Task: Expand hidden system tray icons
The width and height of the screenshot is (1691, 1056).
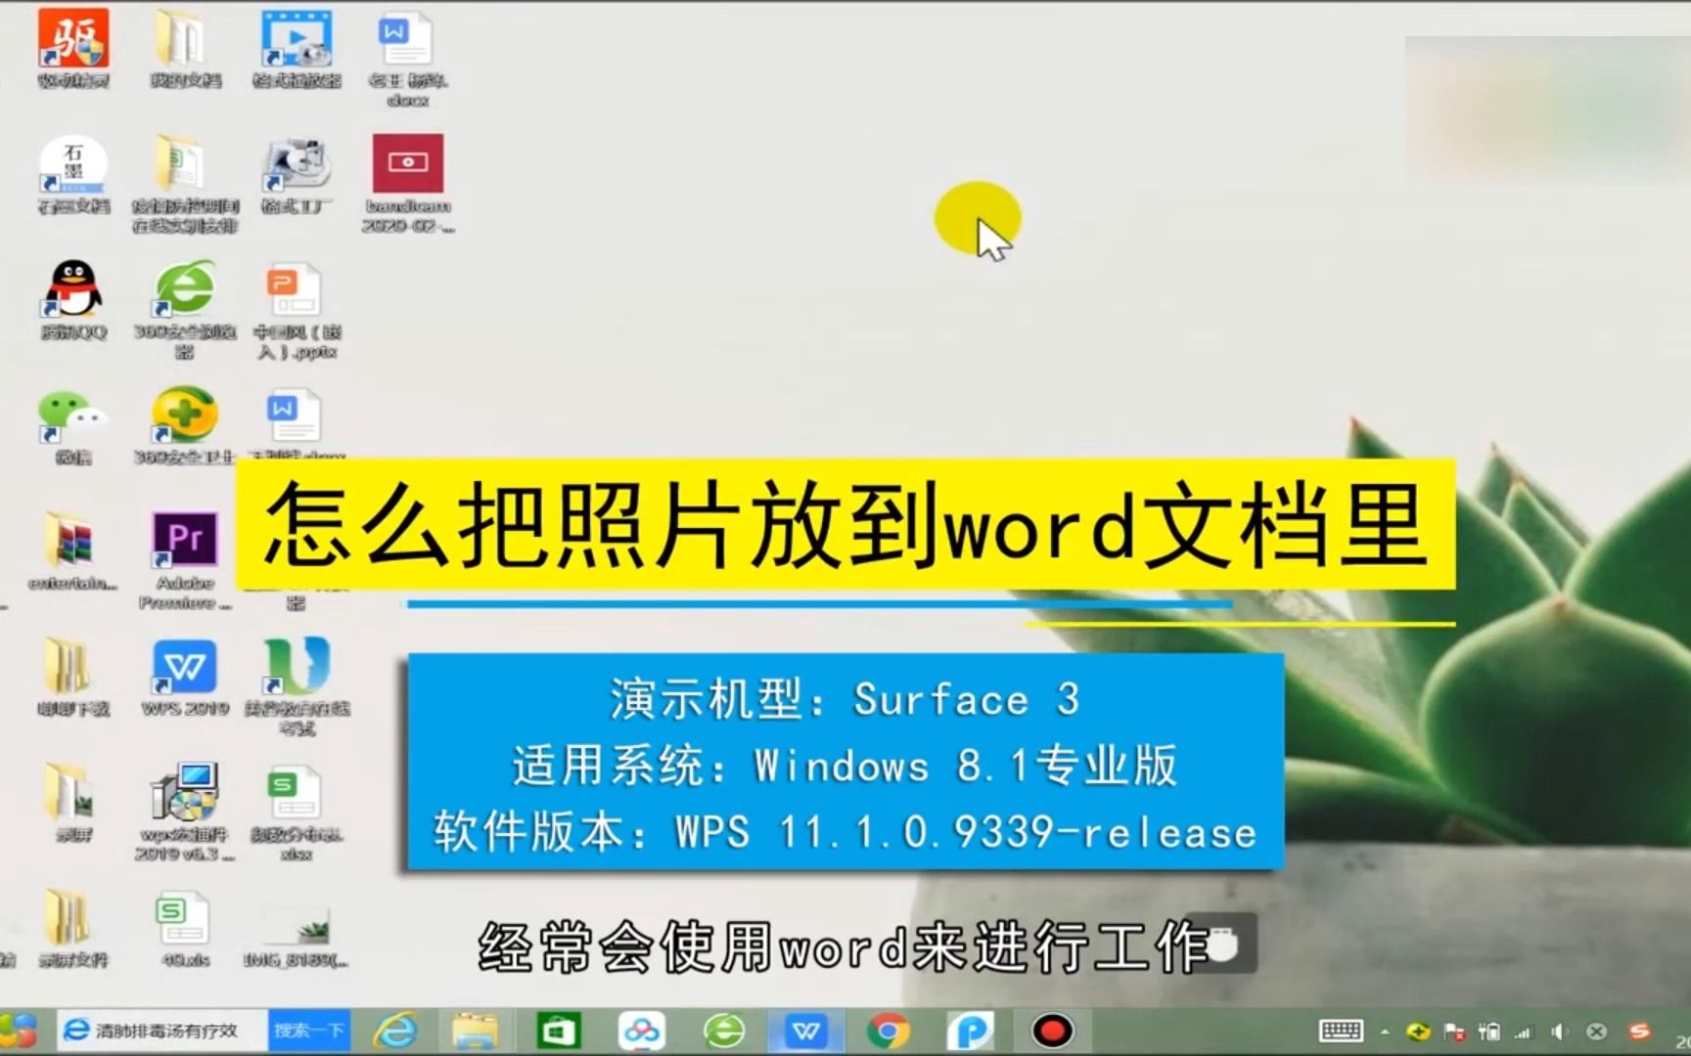Action: tap(1385, 1032)
